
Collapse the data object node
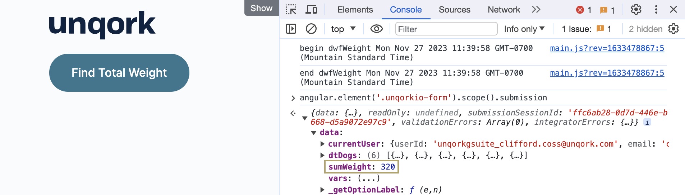(x=313, y=133)
